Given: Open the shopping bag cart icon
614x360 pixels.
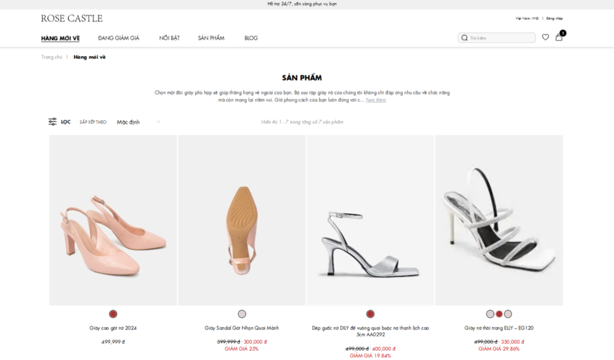Looking at the screenshot, I should pyautogui.click(x=559, y=37).
